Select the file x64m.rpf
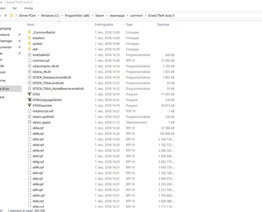Screen dimensions: 262x212 click(x=39, y=195)
